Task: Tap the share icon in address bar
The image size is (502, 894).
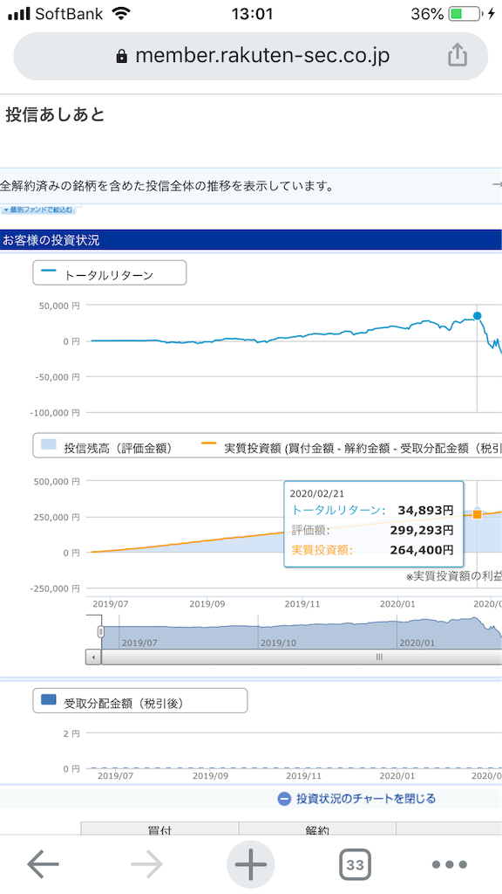Action: coord(457,56)
